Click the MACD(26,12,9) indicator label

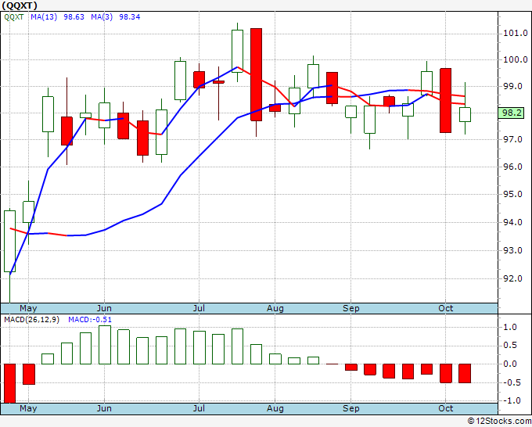point(31,320)
